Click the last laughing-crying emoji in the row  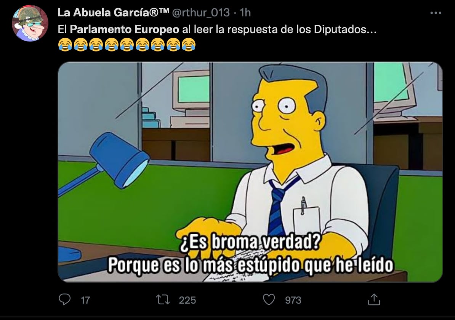click(189, 45)
